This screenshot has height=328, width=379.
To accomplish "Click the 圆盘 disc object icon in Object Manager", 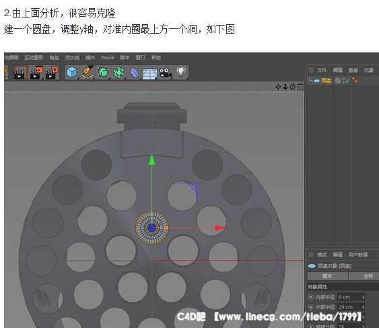I will pos(316,81).
